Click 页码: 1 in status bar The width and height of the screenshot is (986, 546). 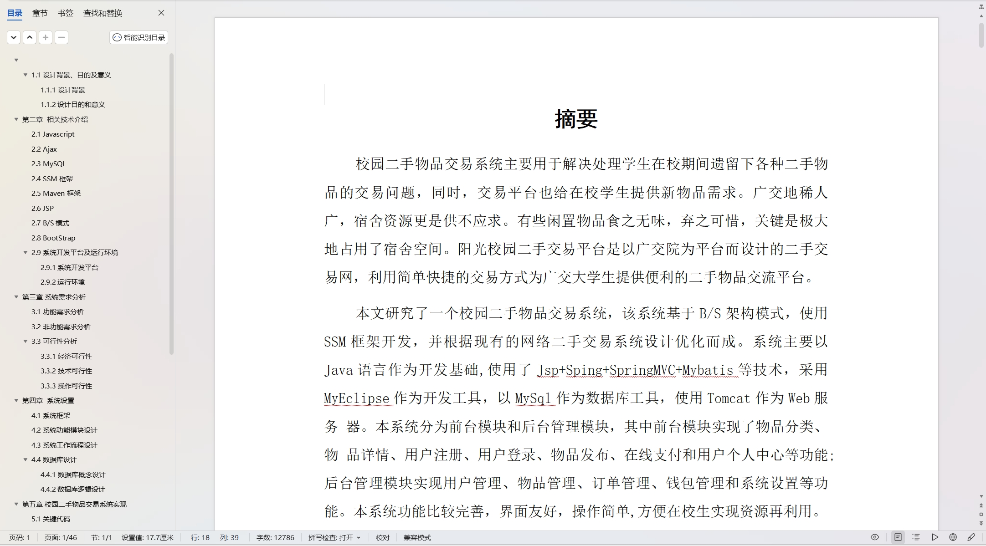pyautogui.click(x=20, y=537)
